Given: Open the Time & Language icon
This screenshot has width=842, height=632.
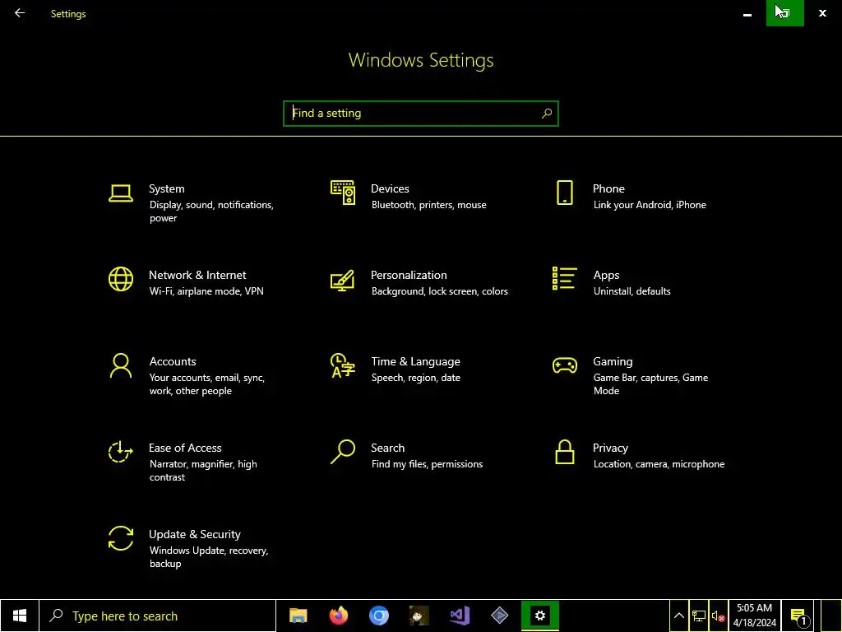Looking at the screenshot, I should click(343, 365).
